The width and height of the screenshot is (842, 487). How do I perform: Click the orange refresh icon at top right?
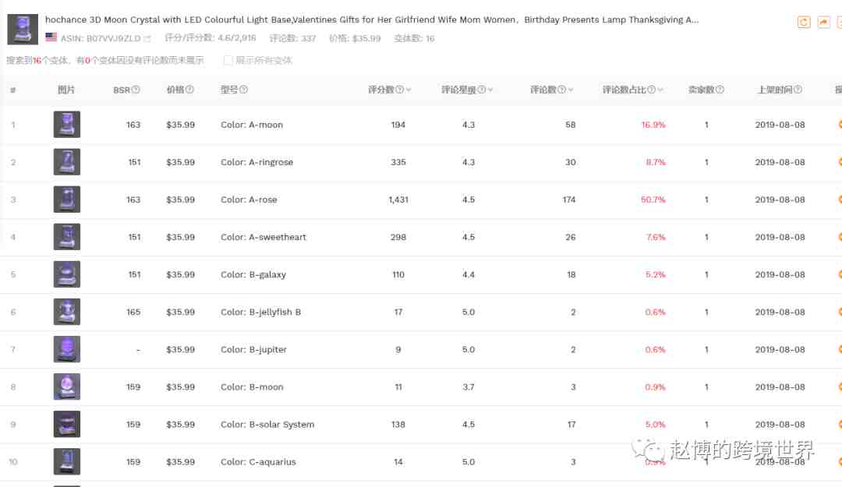(804, 23)
